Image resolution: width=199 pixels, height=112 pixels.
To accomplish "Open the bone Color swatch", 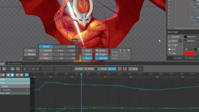I will [189, 53].
